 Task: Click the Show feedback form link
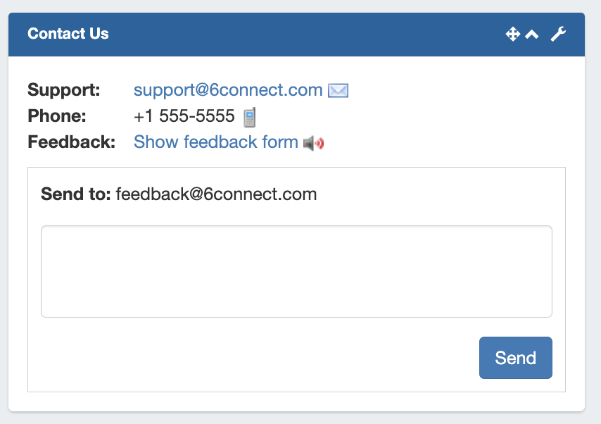point(215,142)
